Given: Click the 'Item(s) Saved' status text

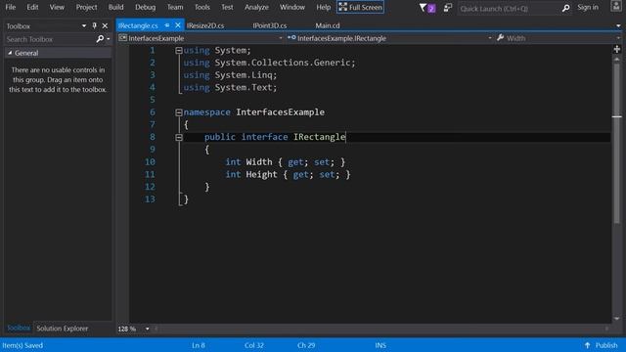Looking at the screenshot, I should click(22, 345).
